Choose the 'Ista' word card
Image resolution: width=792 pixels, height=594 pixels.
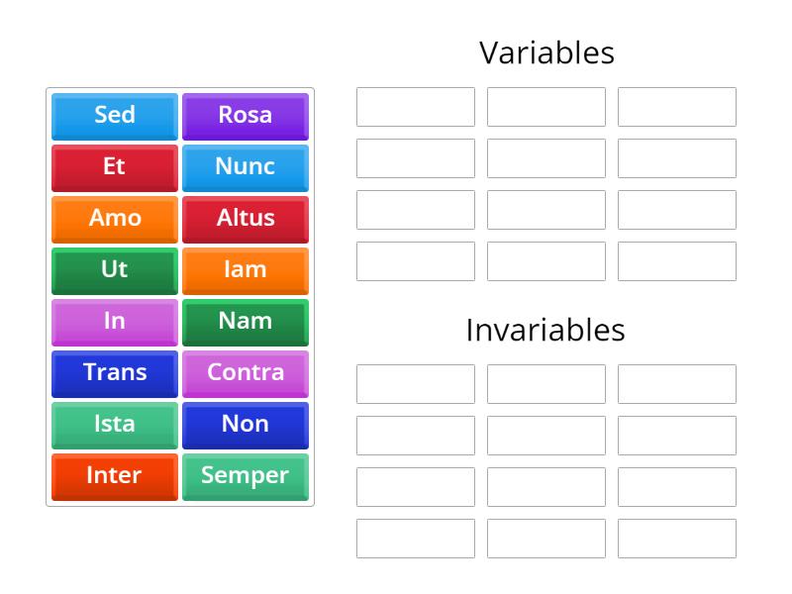pyautogui.click(x=113, y=425)
